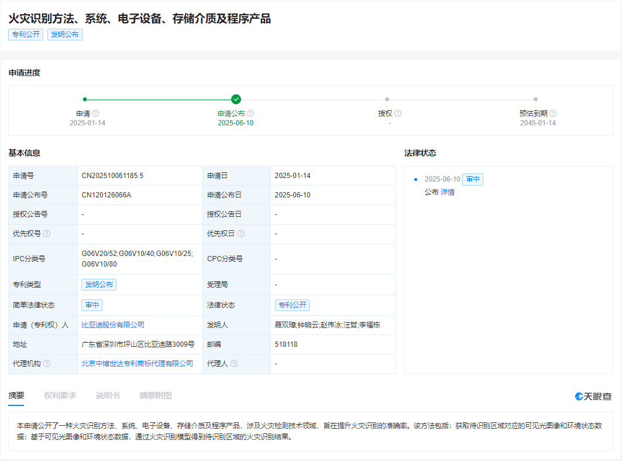
Task: Click help icon next to 代理机构
Action: click(x=47, y=364)
